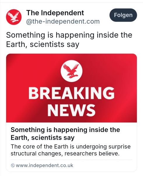The image size is (143, 176).
Task: Click the "Earth, scientists say" line in post
Action: (x=43, y=45)
